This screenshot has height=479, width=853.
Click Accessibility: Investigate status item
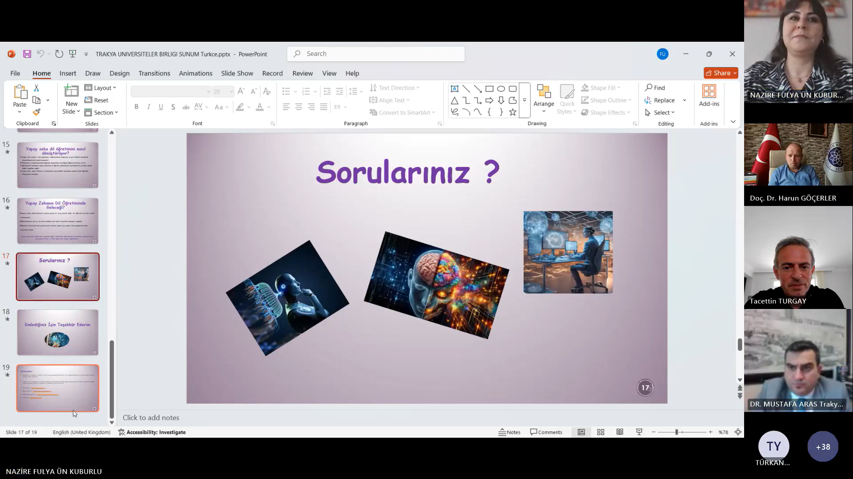152,432
